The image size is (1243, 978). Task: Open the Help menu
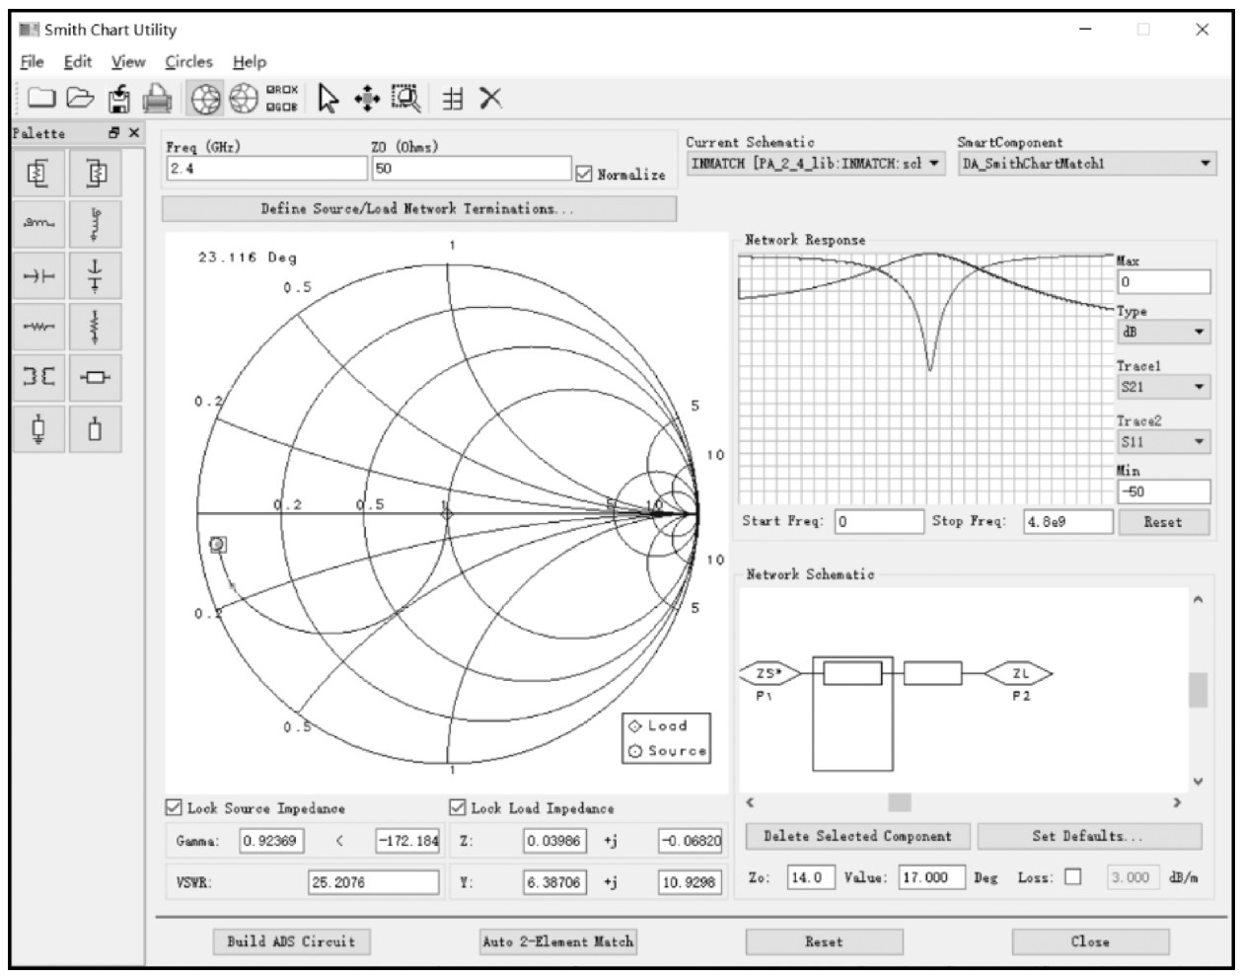click(250, 62)
